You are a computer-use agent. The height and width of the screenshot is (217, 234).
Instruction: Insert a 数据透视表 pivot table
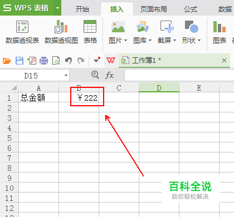(22, 32)
